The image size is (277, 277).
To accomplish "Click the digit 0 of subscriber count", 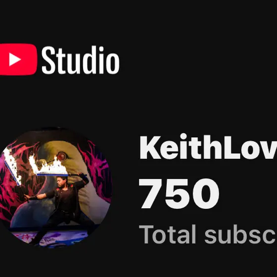I will pos(206,193).
